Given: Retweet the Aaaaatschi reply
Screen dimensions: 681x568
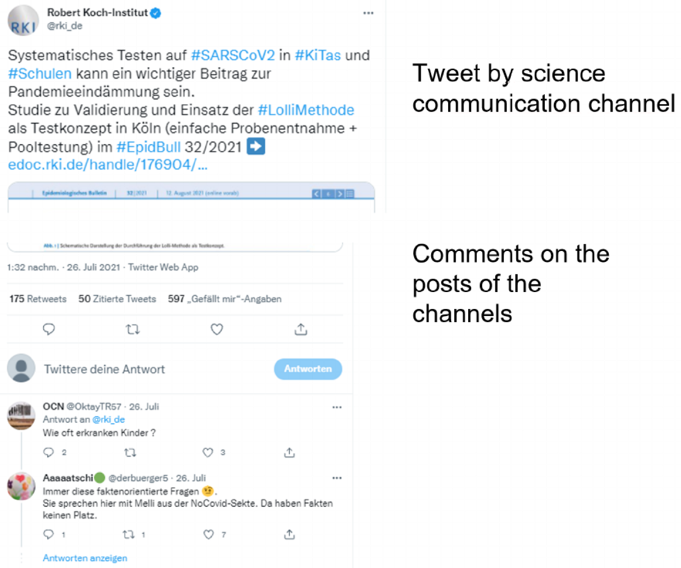Looking at the screenshot, I should 129,534.
